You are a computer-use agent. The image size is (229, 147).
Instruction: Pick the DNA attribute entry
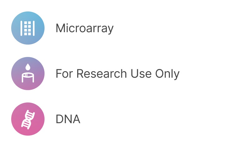click(x=68, y=119)
